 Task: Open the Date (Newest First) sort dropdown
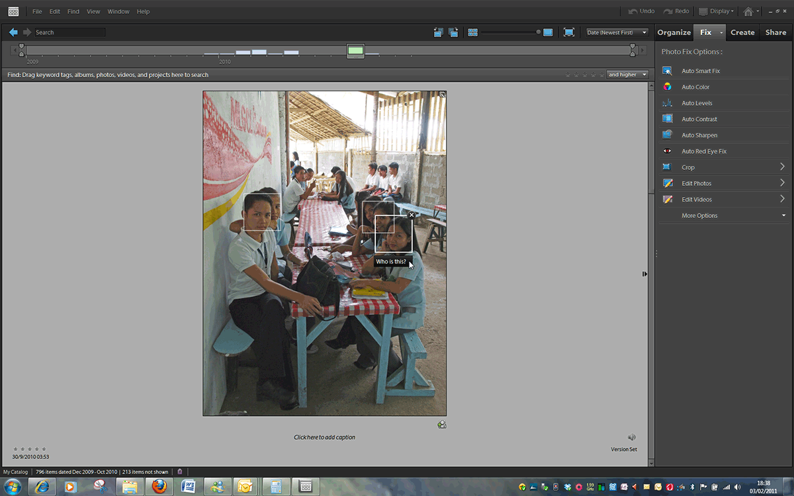pyautogui.click(x=617, y=32)
